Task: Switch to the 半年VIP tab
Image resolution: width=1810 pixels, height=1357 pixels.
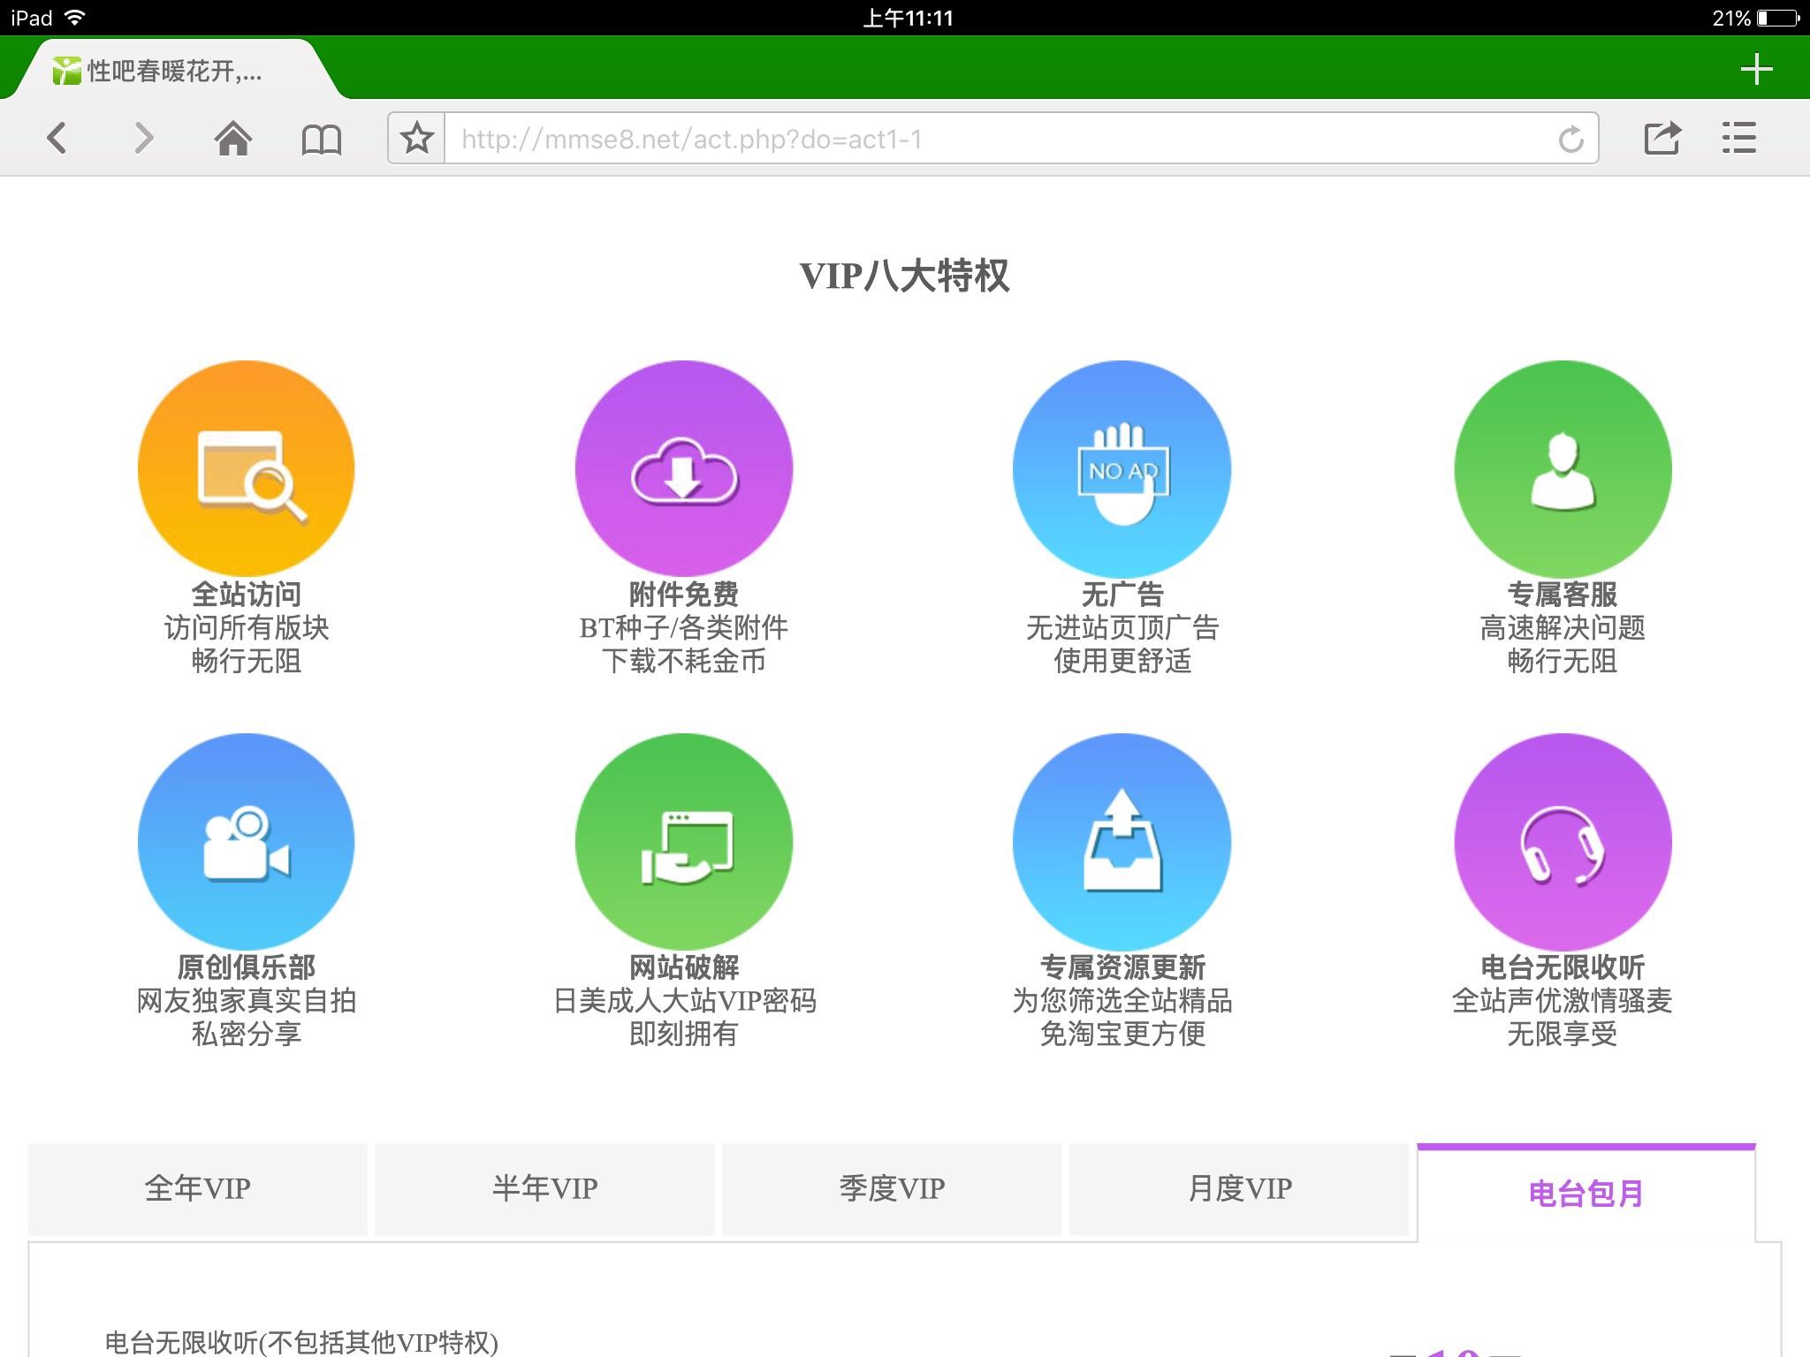Action: [544, 1189]
